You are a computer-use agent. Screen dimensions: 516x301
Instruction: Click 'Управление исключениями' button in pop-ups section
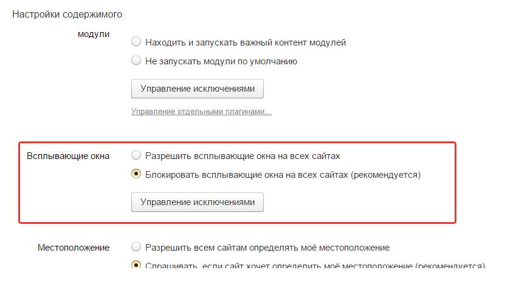(x=198, y=202)
